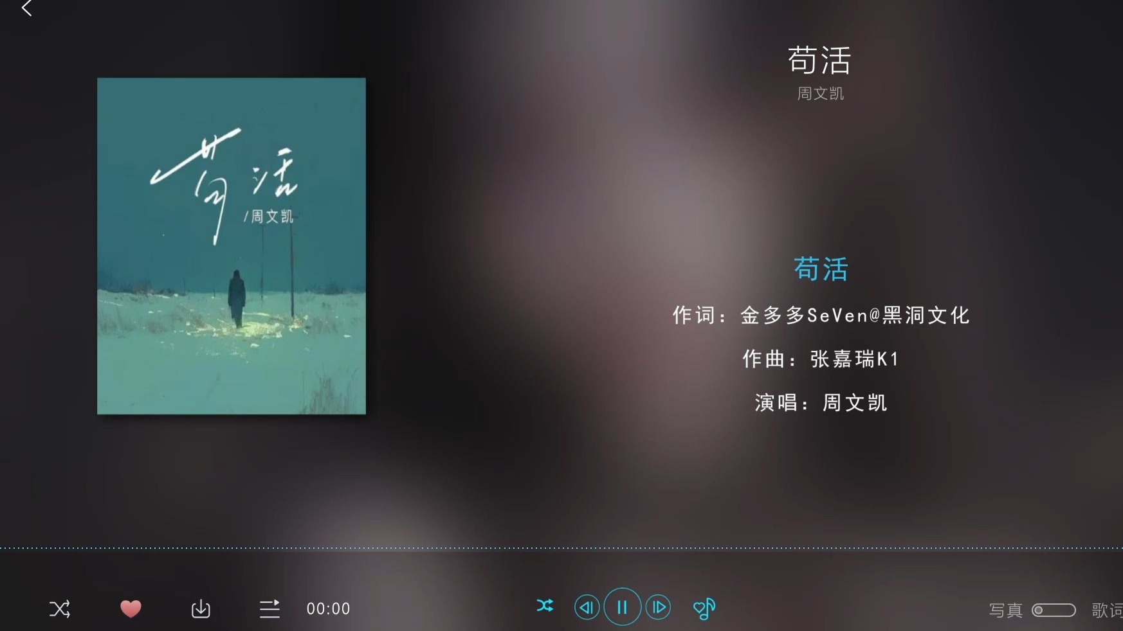Select the 写真 label
The image size is (1123, 631).
click(x=1005, y=610)
